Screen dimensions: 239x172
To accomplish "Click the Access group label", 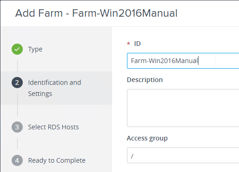I will pos(147,138).
